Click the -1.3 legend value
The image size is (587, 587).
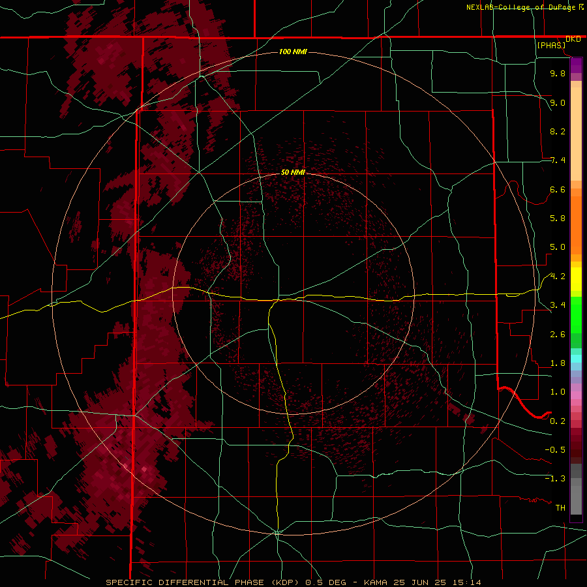coord(555,479)
